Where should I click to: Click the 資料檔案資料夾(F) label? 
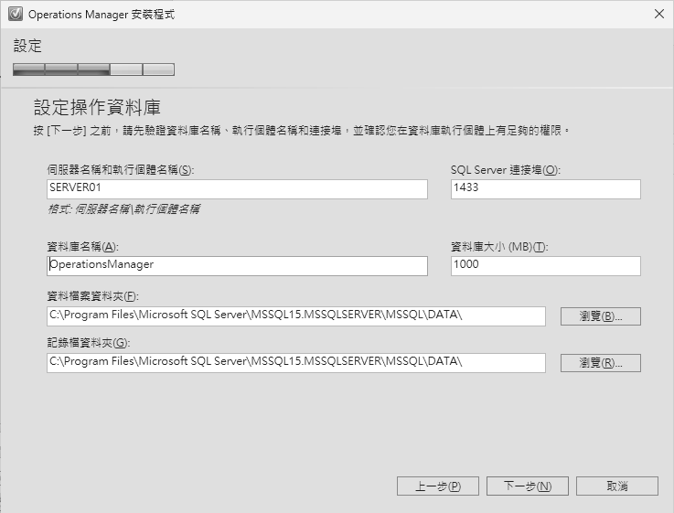tap(93, 296)
